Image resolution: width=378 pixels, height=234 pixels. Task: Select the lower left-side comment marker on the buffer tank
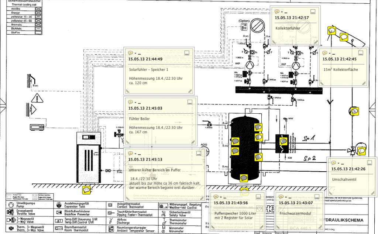[x=235, y=151]
